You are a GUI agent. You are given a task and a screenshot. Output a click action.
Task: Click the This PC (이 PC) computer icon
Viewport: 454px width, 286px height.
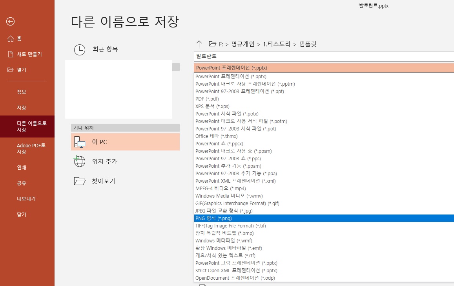pyautogui.click(x=80, y=142)
